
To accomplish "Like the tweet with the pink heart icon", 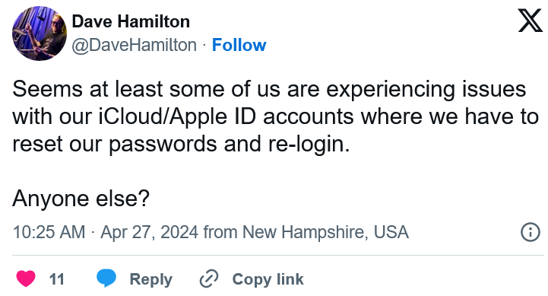I will (x=26, y=278).
